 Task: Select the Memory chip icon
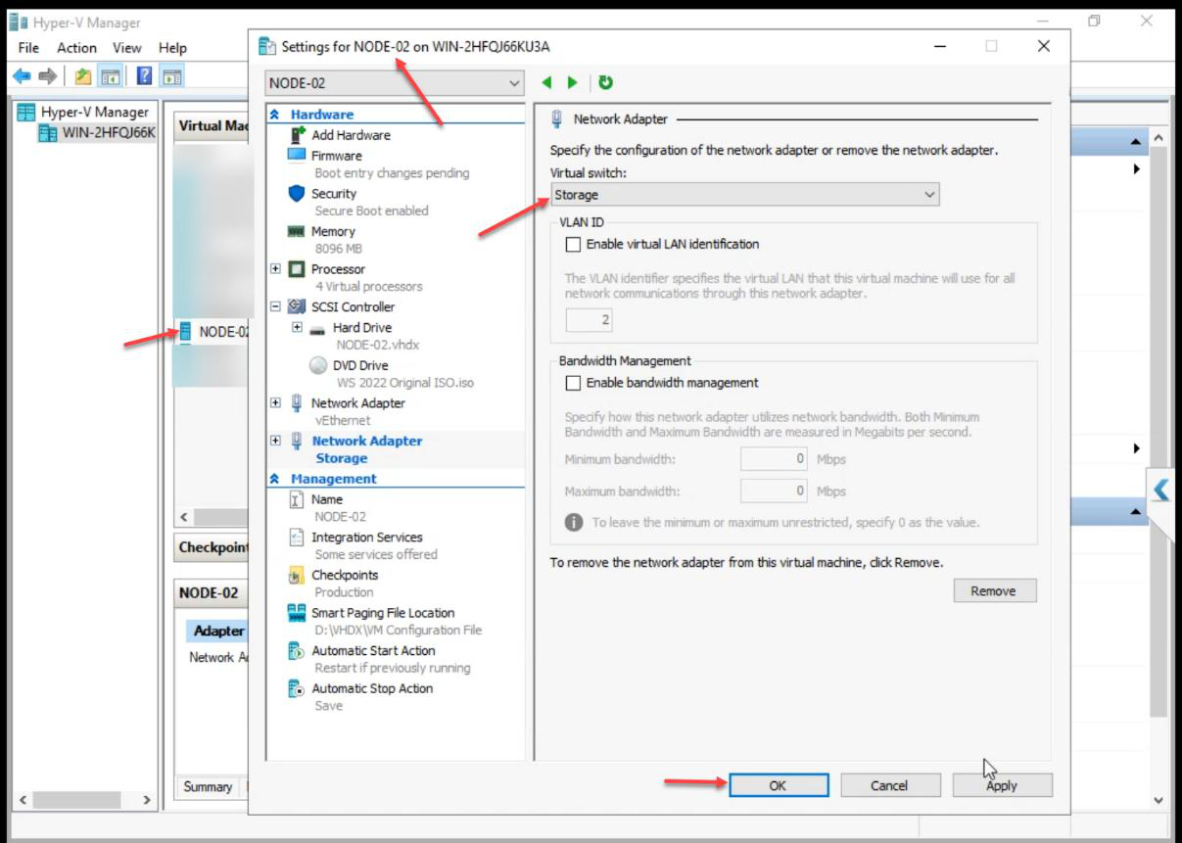(298, 231)
